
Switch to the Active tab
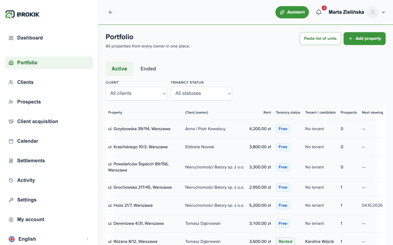coord(119,69)
